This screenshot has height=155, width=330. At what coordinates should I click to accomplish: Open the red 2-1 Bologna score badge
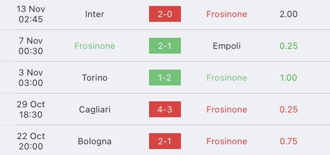click(x=165, y=141)
